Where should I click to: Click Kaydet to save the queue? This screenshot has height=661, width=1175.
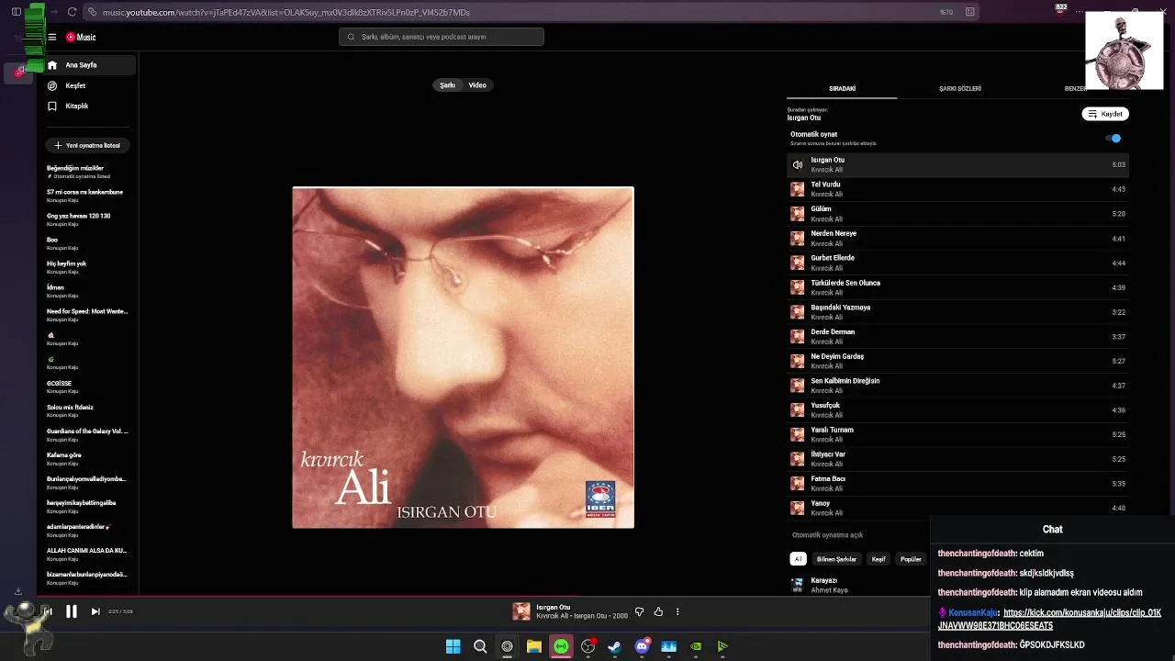(1105, 114)
